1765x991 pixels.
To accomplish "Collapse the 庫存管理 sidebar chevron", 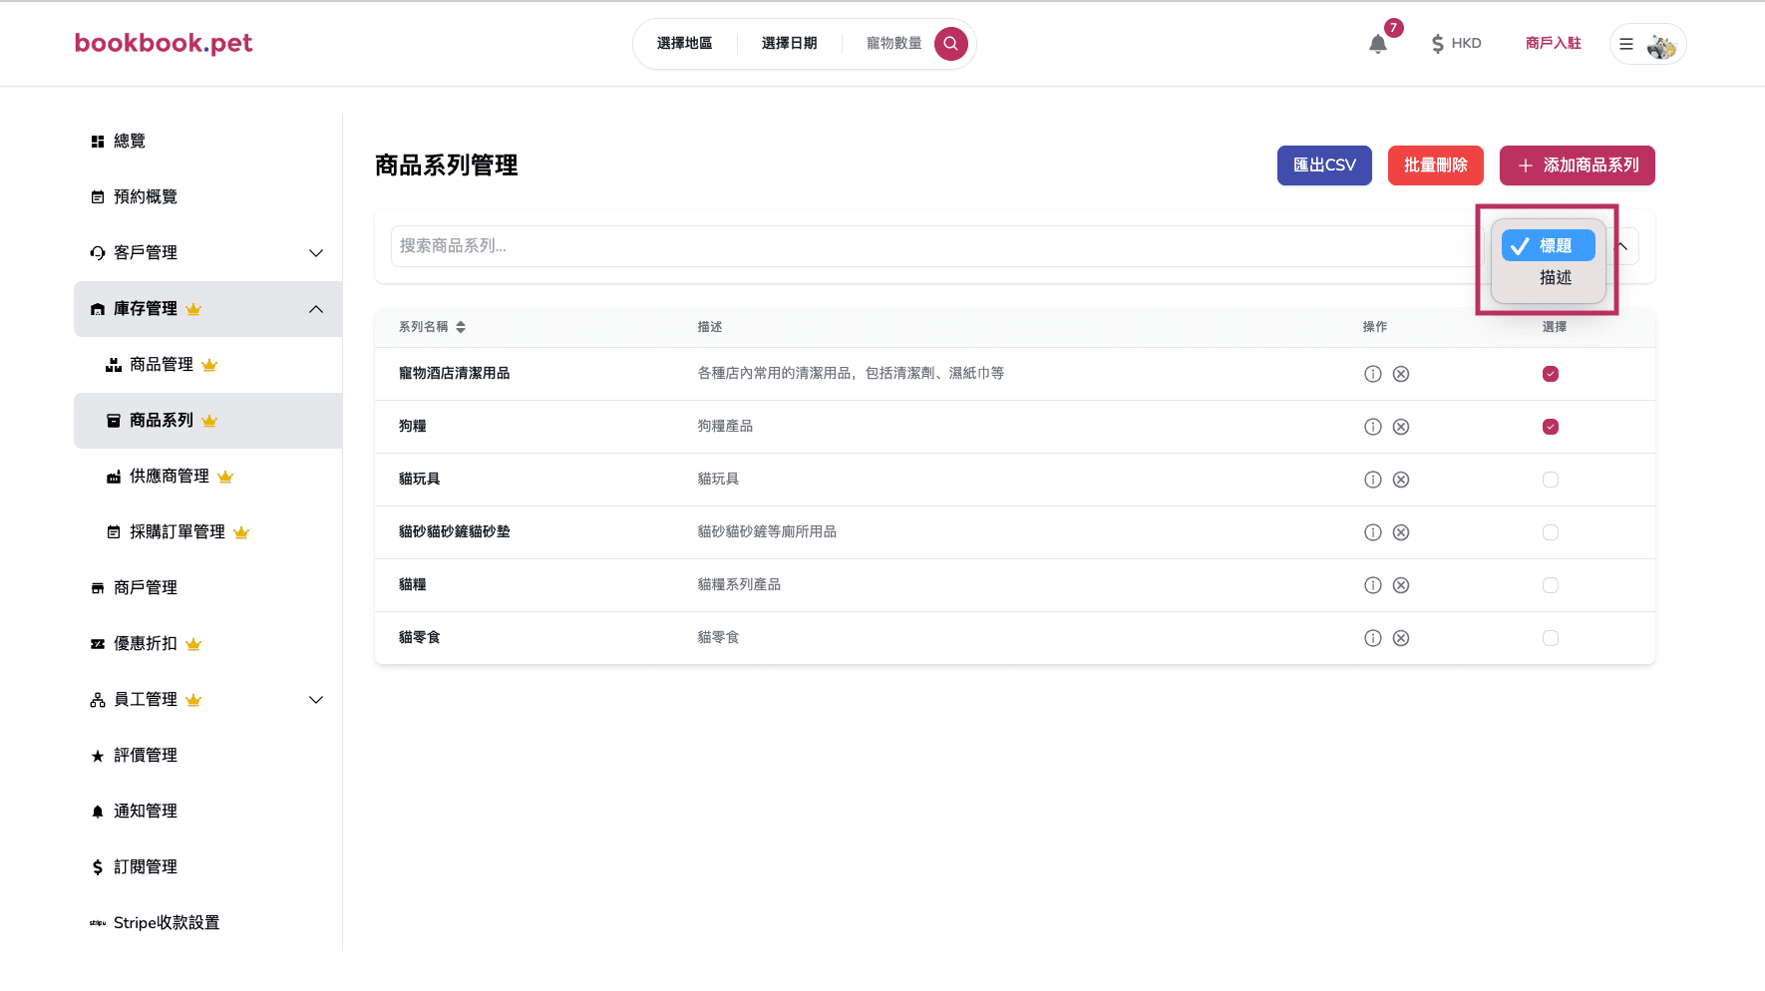I will coord(316,309).
